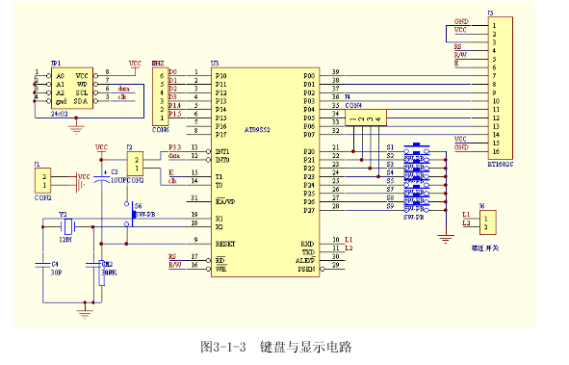Click the AT89S52 microcontroller chip body
This screenshot has height=365, width=569.
click(x=266, y=172)
